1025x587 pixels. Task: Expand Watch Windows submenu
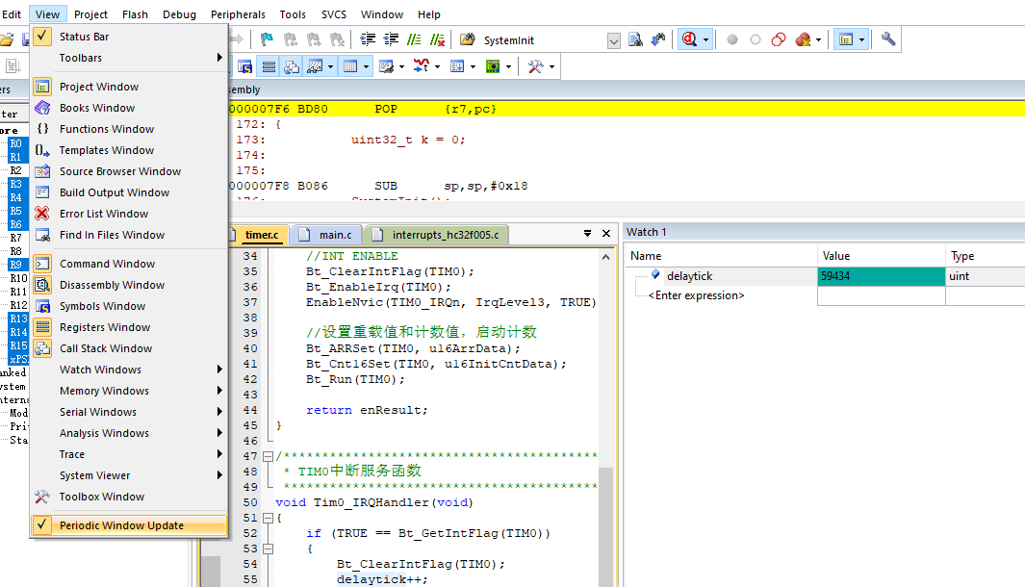pos(129,370)
